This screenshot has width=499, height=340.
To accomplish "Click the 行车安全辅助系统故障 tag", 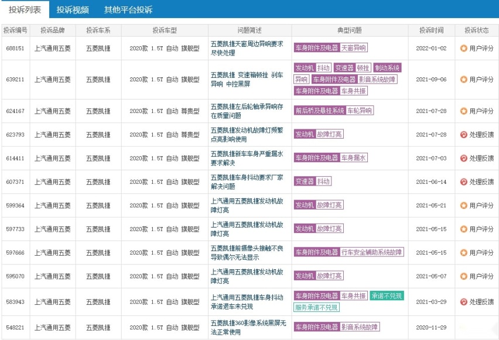I will point(372,252).
